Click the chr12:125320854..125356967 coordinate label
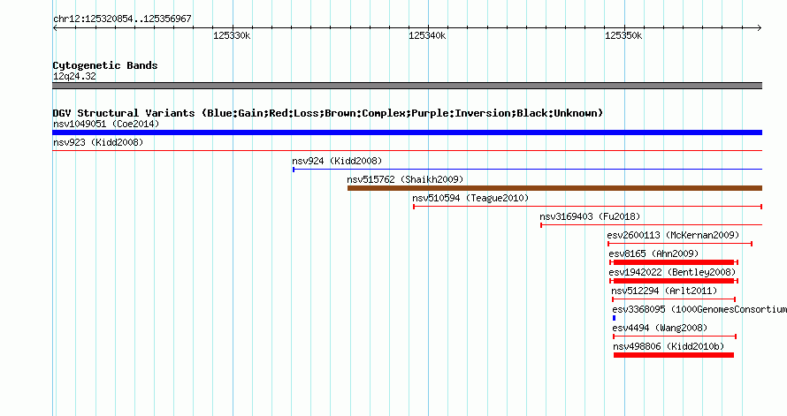 click(122, 19)
